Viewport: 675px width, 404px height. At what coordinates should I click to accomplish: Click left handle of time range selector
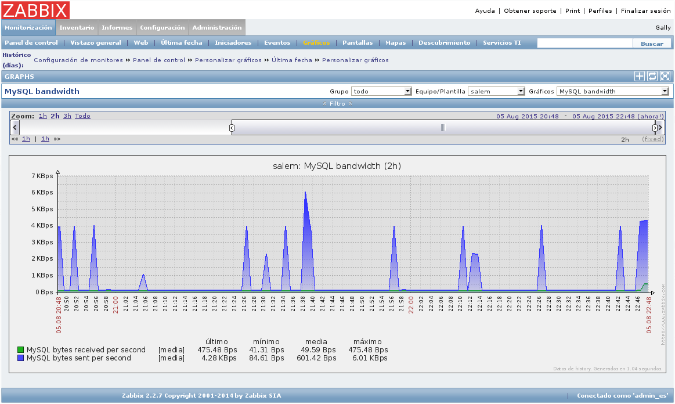coord(232,128)
